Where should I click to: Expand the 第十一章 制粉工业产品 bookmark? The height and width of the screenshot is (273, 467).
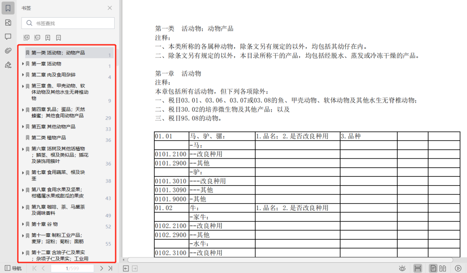click(23, 235)
